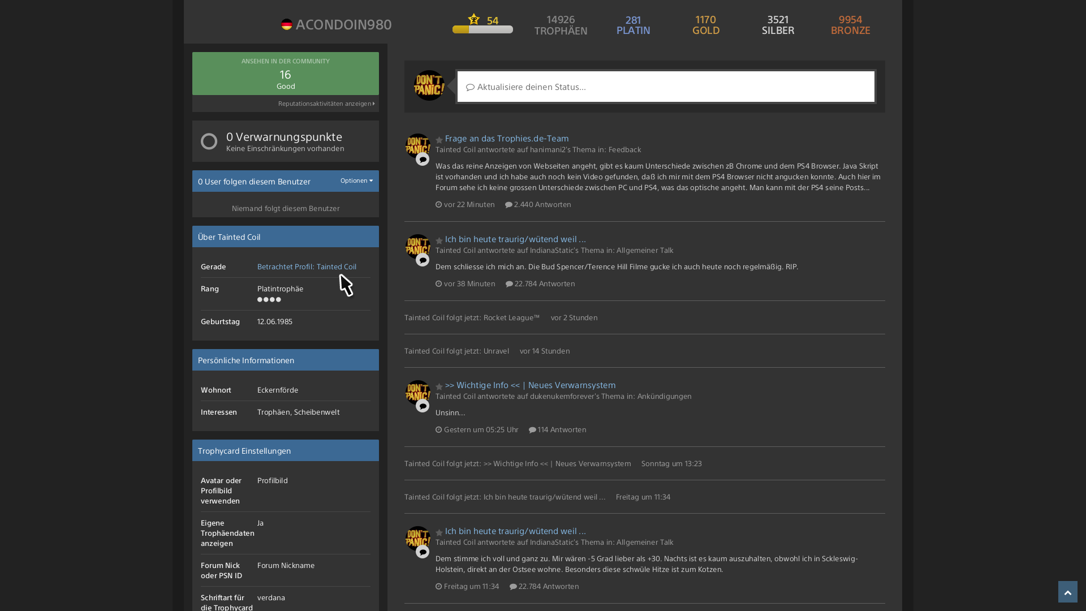Expand Reputationsaktivitäten anzeigen
The height and width of the screenshot is (611, 1086).
pos(326,104)
